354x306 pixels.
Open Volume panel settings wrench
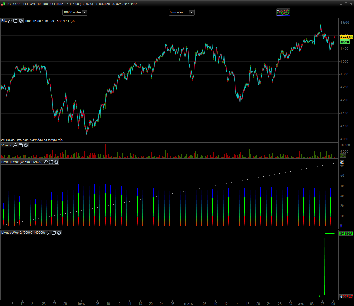(15, 145)
